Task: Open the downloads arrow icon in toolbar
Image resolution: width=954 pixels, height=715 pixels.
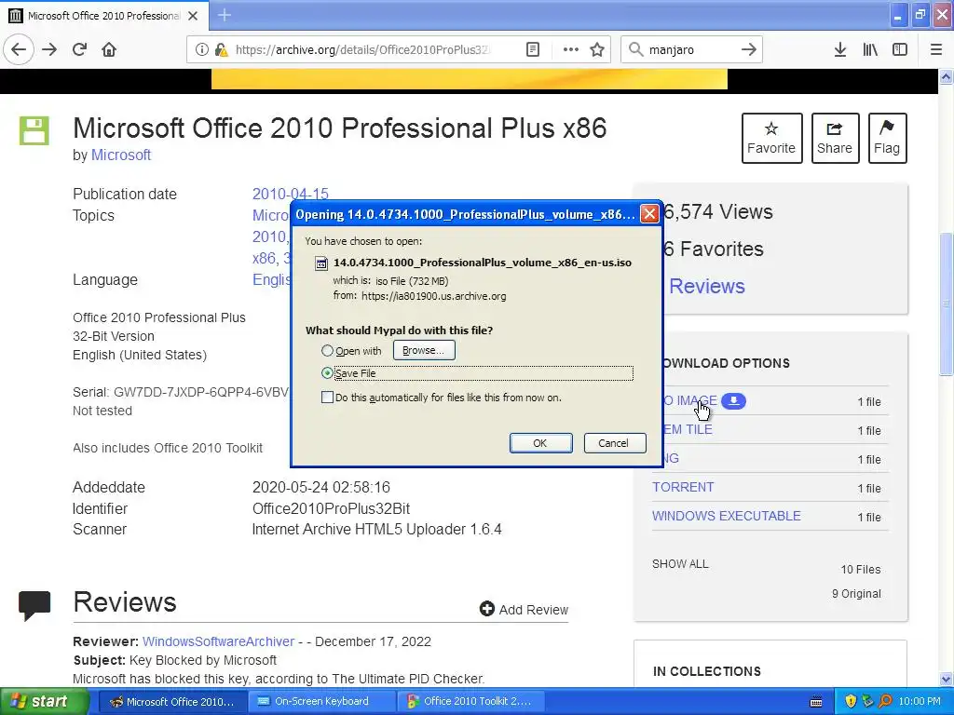Action: [x=840, y=49]
